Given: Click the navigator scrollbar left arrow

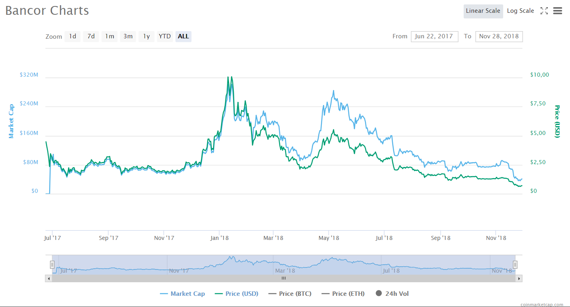Looking at the screenshot, I should coord(49,278).
